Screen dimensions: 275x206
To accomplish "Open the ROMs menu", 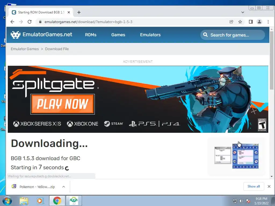I will coord(91,35).
